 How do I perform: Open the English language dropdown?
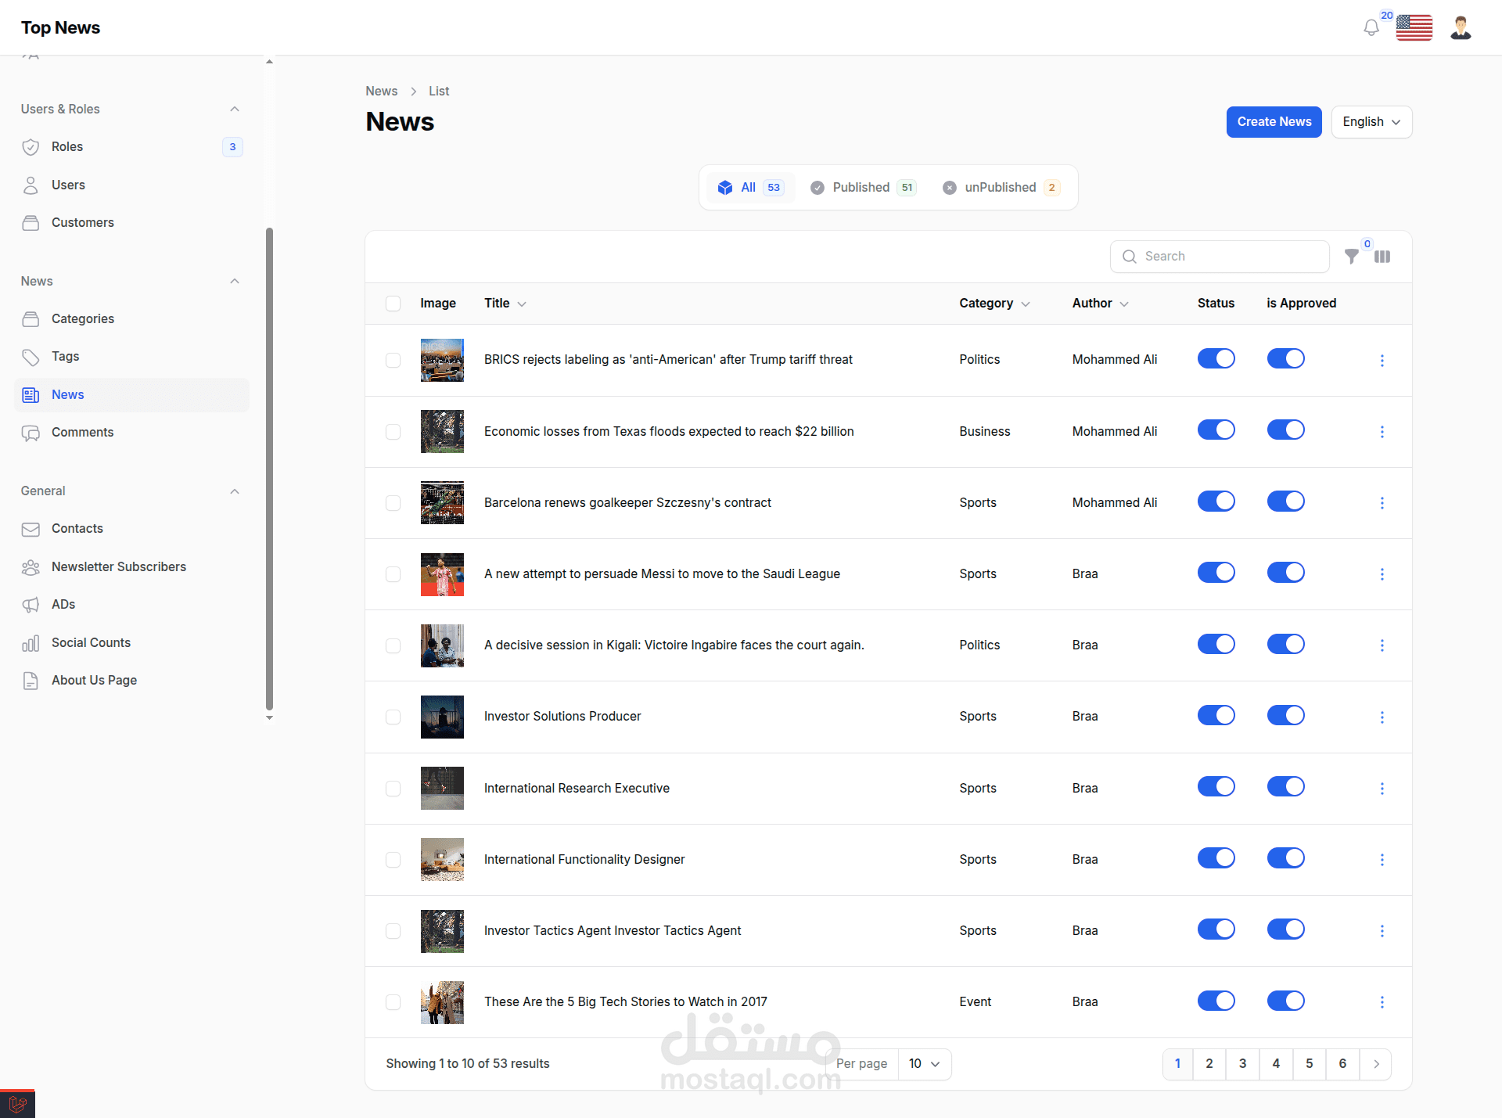[1371, 122]
